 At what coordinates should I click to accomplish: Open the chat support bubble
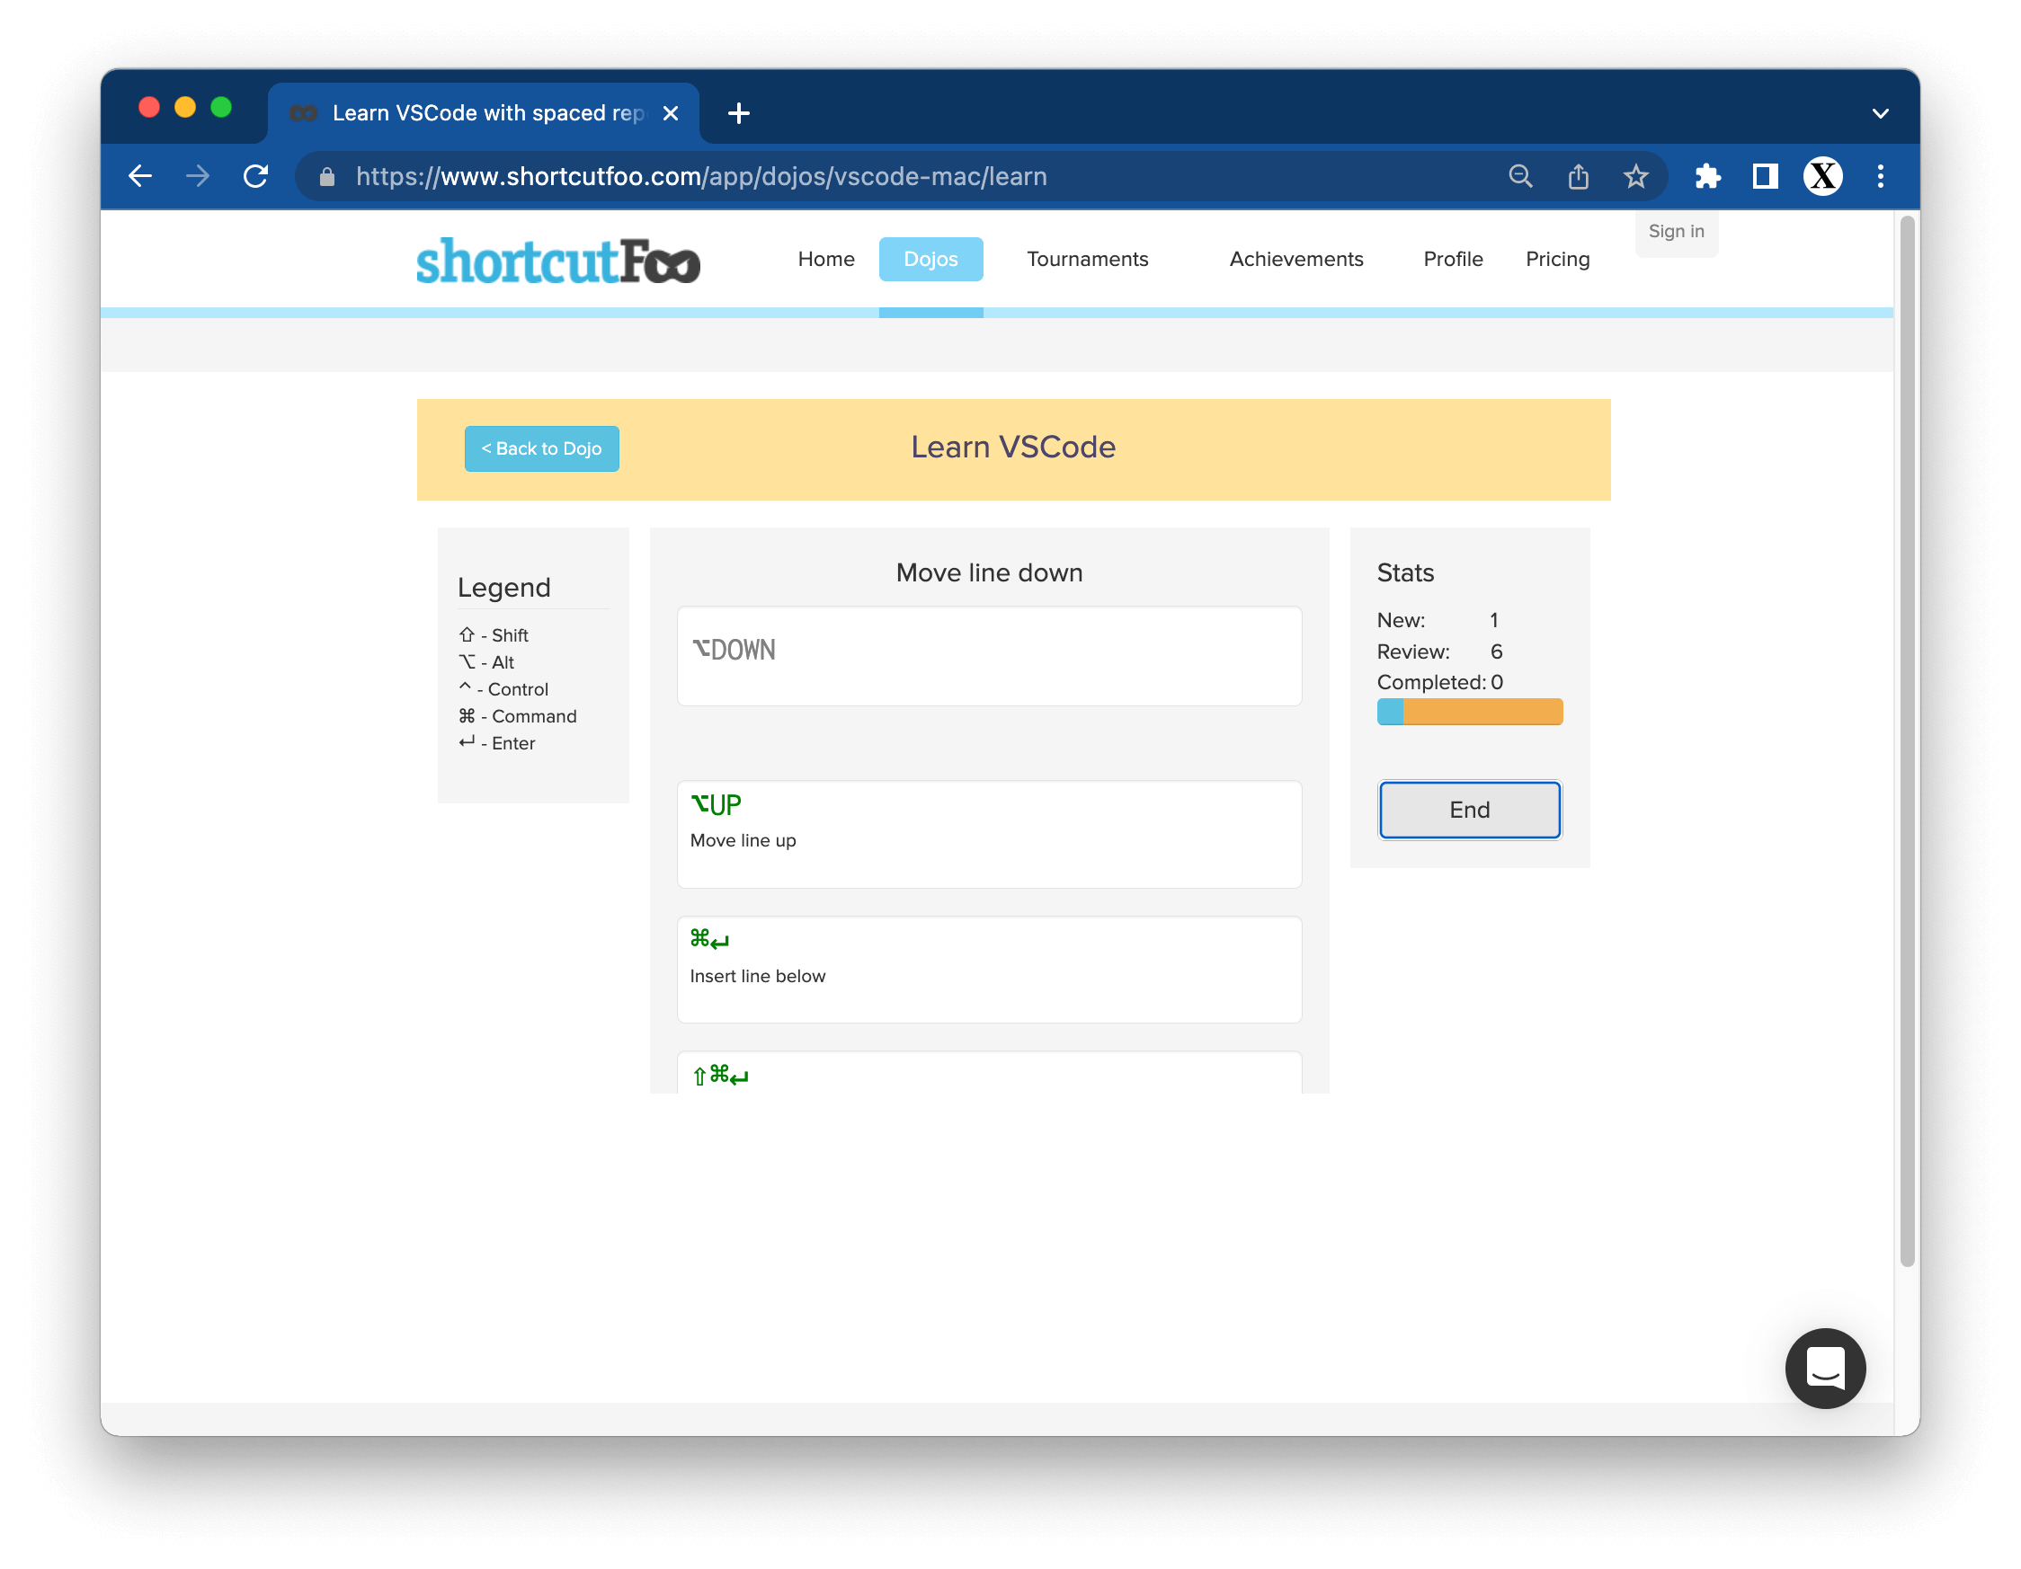pos(1825,1369)
